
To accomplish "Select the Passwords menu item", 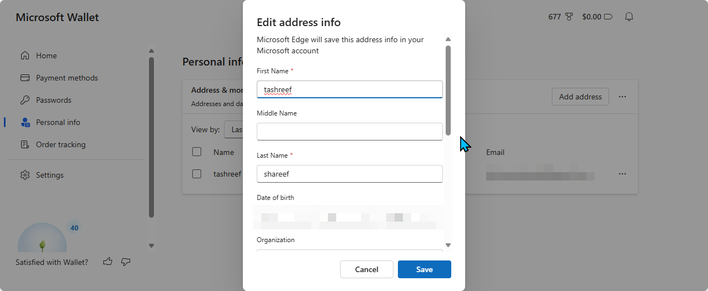I will 53,100.
